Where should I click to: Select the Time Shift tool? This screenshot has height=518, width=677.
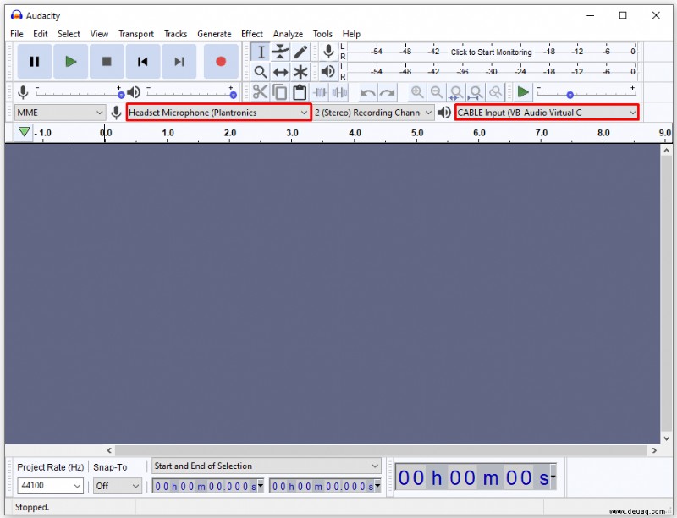coord(281,72)
